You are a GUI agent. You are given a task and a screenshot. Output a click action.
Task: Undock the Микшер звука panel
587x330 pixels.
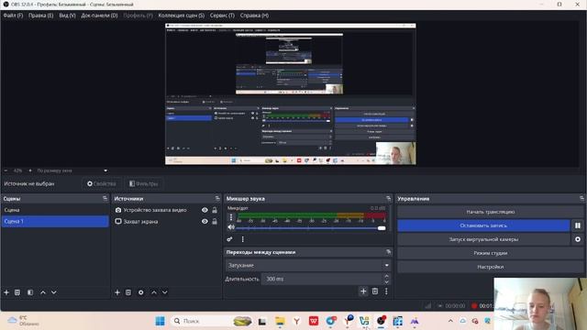(389, 198)
